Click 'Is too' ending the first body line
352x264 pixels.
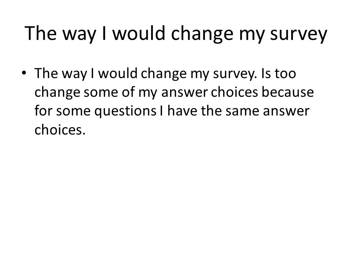[x=278, y=73]
